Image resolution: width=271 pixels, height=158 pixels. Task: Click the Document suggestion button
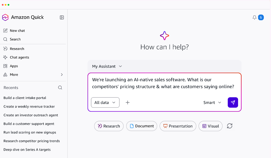click(142, 126)
